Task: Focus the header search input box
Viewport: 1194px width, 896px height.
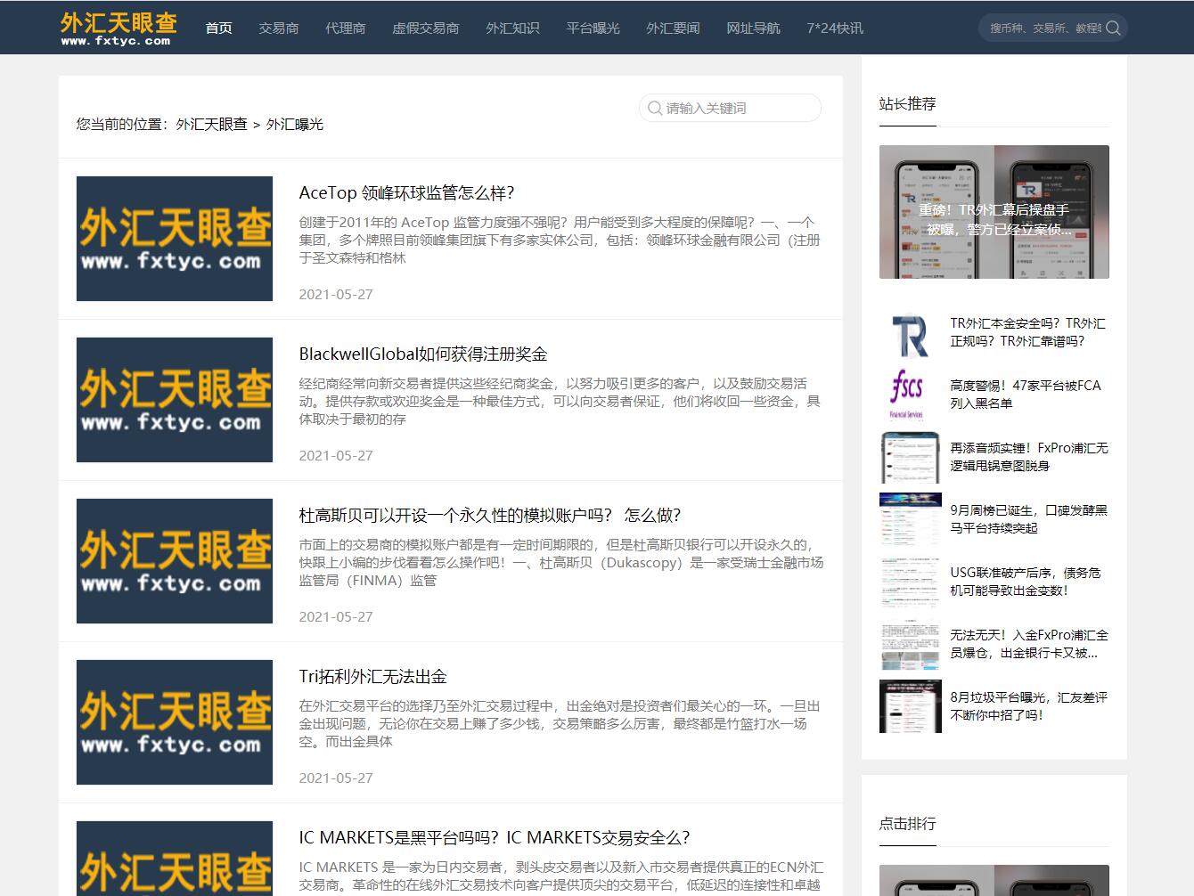Action: 1044,28
